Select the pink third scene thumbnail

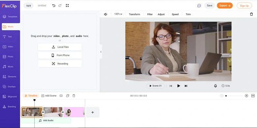tap(74, 112)
